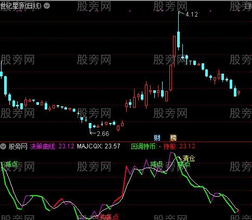The height and width of the screenshot is (220, 252).
Task: Select the 世纪星源(日线) chart title
Action: (21, 6)
